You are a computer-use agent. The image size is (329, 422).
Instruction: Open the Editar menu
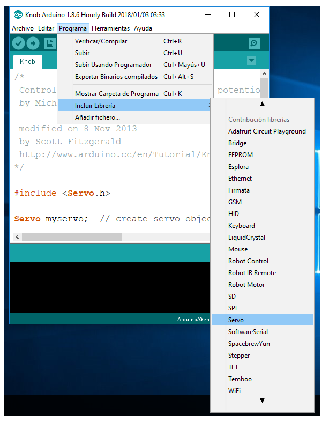point(46,28)
